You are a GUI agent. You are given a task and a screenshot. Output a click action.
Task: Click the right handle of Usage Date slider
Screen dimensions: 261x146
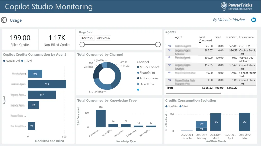[158, 44]
